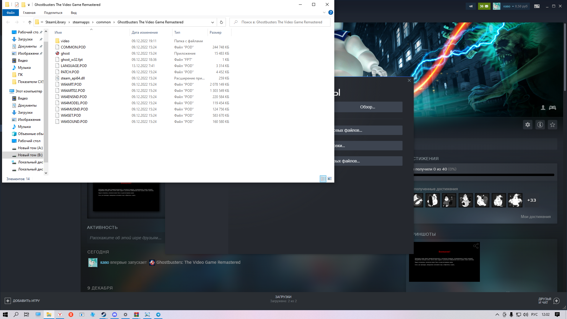Open the Вид ribbon tab
Viewport: 567px width, 319px height.
pyautogui.click(x=74, y=13)
